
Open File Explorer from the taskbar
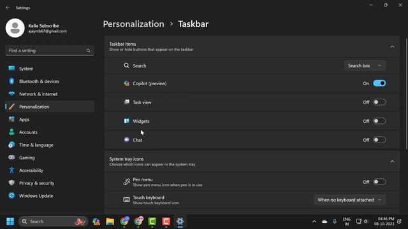110,221
